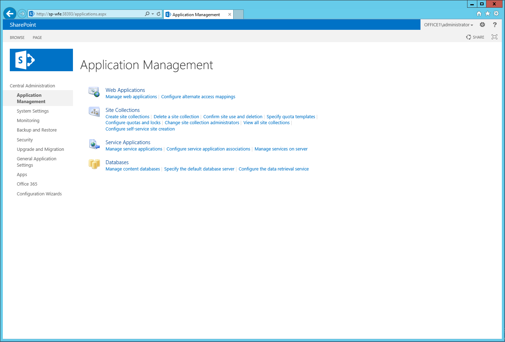The width and height of the screenshot is (505, 342).
Task: Open Create site collections
Action: click(x=127, y=117)
